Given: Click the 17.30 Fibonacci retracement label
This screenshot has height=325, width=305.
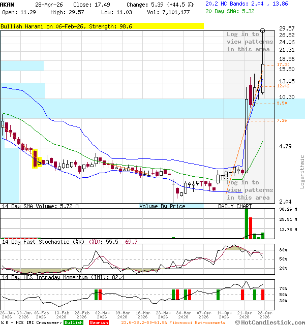Looking at the screenshot, I should (x=283, y=65).
